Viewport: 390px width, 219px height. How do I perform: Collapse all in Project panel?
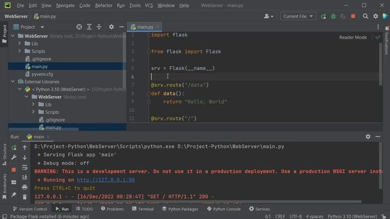pyautogui.click(x=99, y=27)
